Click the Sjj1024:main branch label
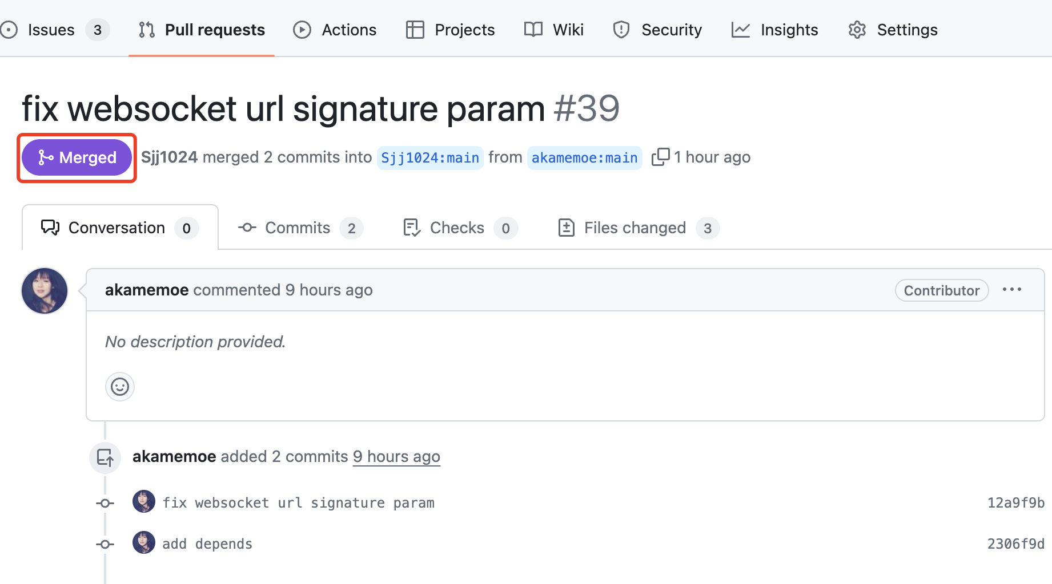Screen dimensions: 1052x584 click(429, 157)
